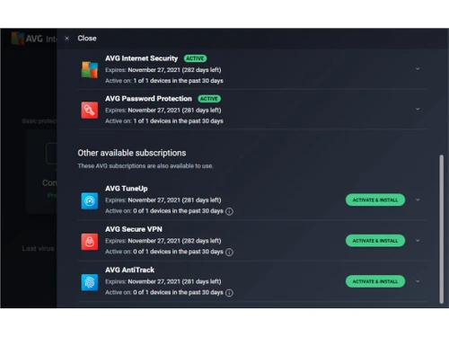Click the Secure VPN expiry date line
Viewport: 449px width, 337px height.
[163, 241]
